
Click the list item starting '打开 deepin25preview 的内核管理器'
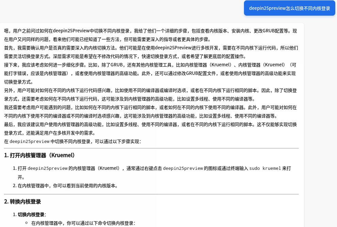tap(154, 173)
